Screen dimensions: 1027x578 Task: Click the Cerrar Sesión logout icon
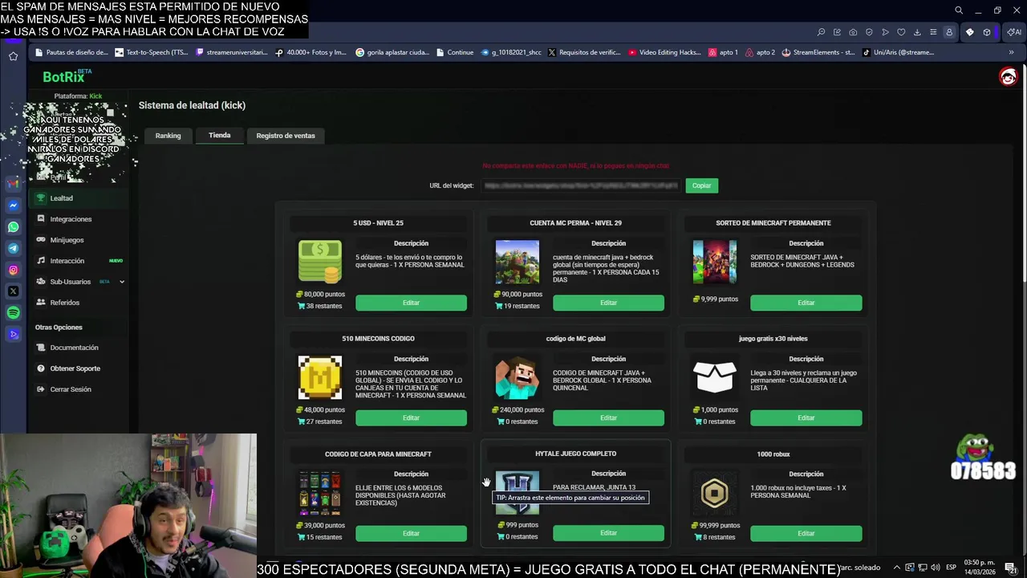pos(41,389)
